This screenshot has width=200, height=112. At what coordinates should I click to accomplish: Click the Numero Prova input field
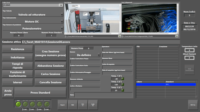click(89, 49)
